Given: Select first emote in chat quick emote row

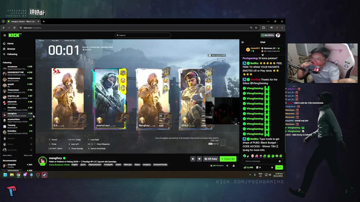Looking at the screenshot, I should (x=244, y=156).
